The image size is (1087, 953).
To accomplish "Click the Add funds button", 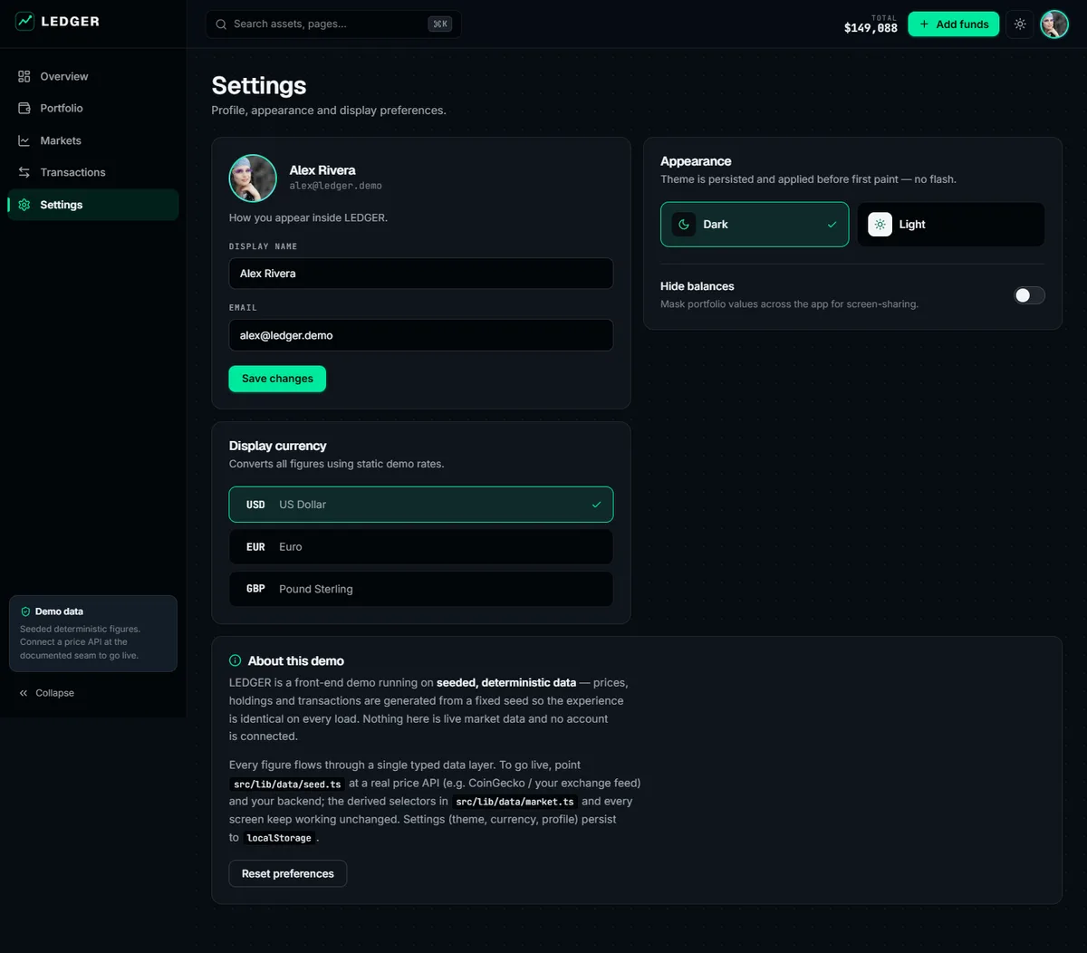I will click(954, 24).
